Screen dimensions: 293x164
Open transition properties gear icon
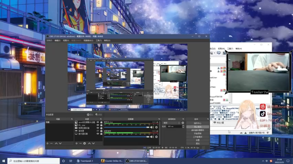[x=183, y=123]
